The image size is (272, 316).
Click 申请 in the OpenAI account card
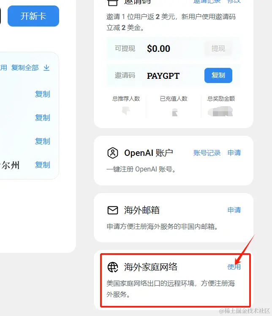click(234, 153)
